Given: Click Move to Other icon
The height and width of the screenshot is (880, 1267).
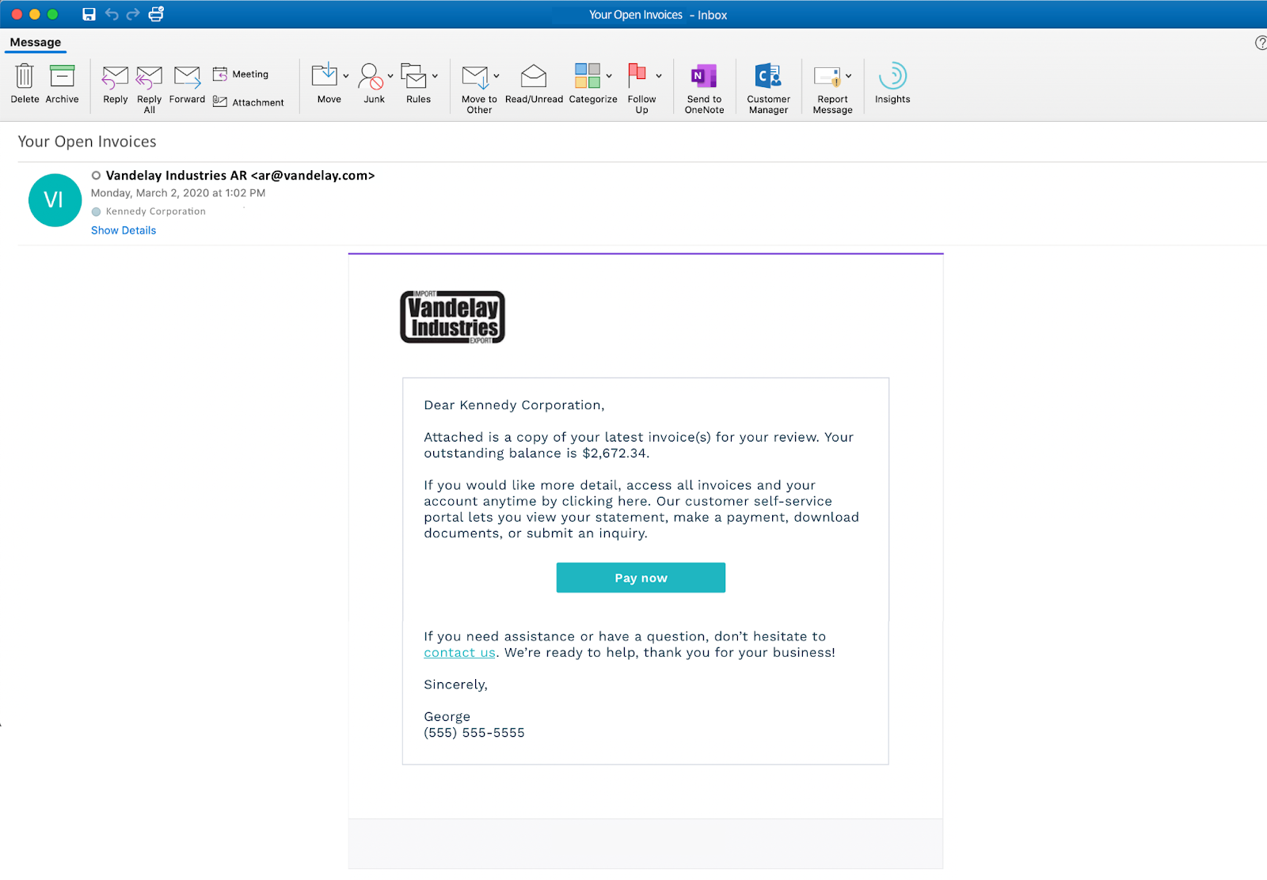Looking at the screenshot, I should [x=475, y=78].
